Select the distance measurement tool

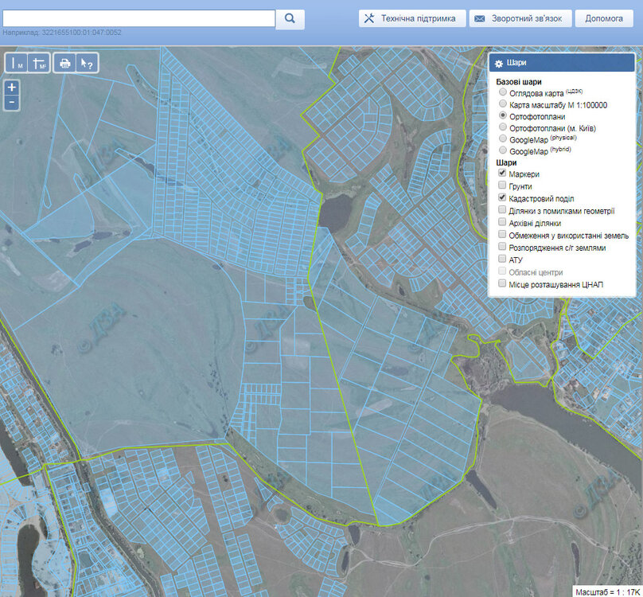(17, 64)
